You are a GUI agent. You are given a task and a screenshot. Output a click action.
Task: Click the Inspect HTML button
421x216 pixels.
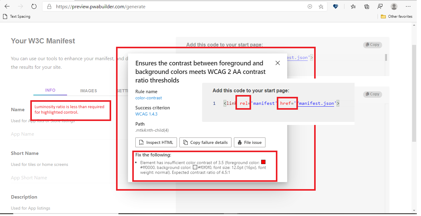click(x=156, y=142)
